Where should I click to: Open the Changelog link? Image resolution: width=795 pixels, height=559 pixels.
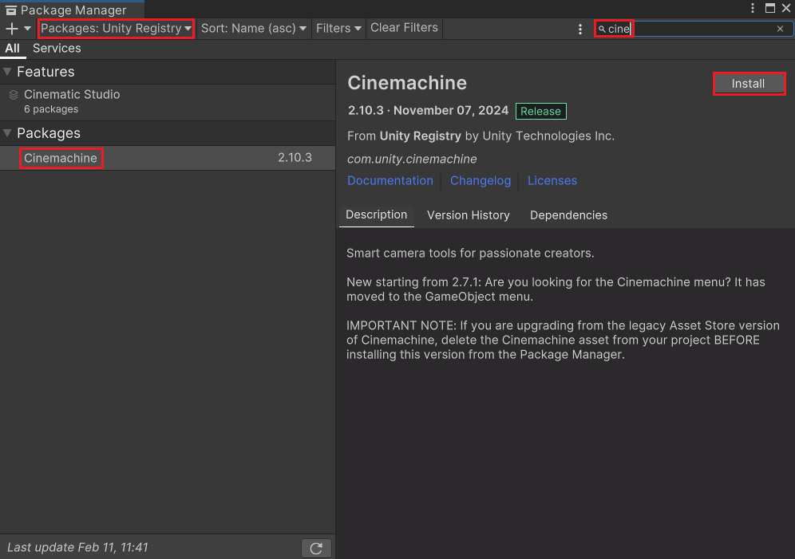[x=481, y=181]
